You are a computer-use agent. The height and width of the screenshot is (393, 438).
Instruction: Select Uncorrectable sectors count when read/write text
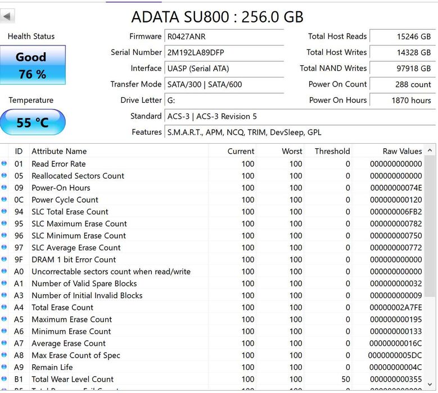(x=111, y=272)
